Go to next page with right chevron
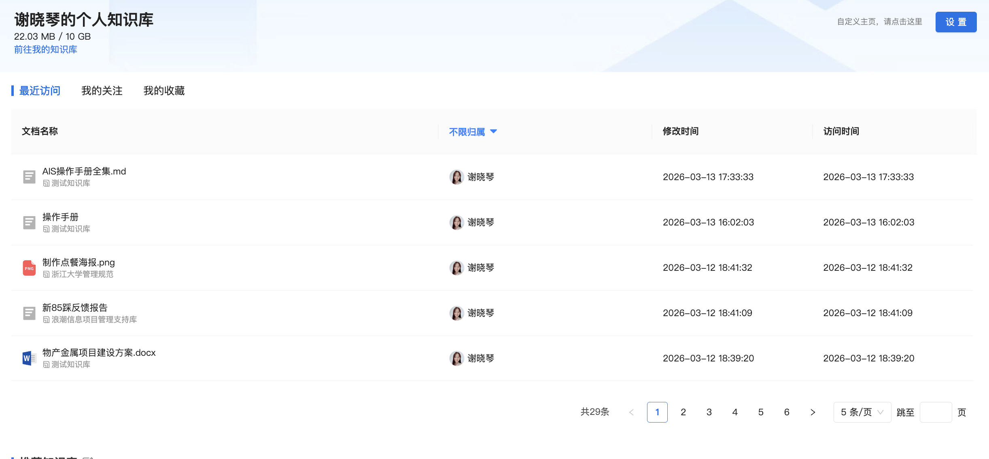 pyautogui.click(x=813, y=412)
